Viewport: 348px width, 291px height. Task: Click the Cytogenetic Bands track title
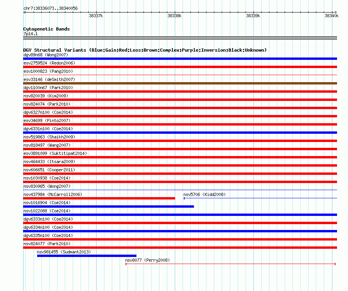(x=47, y=29)
